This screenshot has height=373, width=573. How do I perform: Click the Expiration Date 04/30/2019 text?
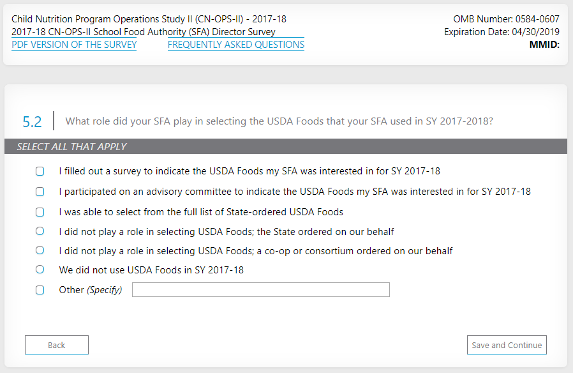pos(502,32)
